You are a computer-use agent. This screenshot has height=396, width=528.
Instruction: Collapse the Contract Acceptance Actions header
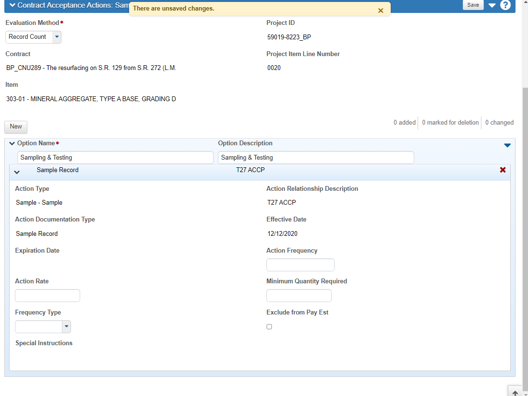(x=12, y=5)
